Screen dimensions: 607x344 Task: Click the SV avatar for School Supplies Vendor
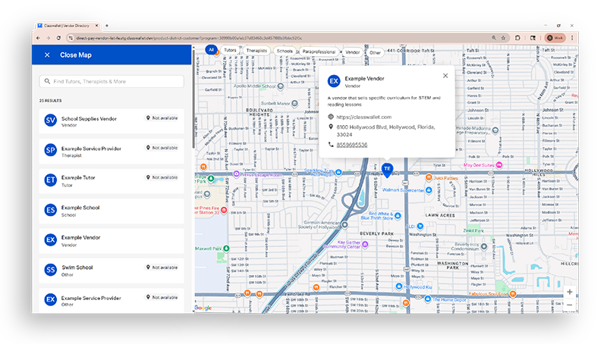point(51,120)
